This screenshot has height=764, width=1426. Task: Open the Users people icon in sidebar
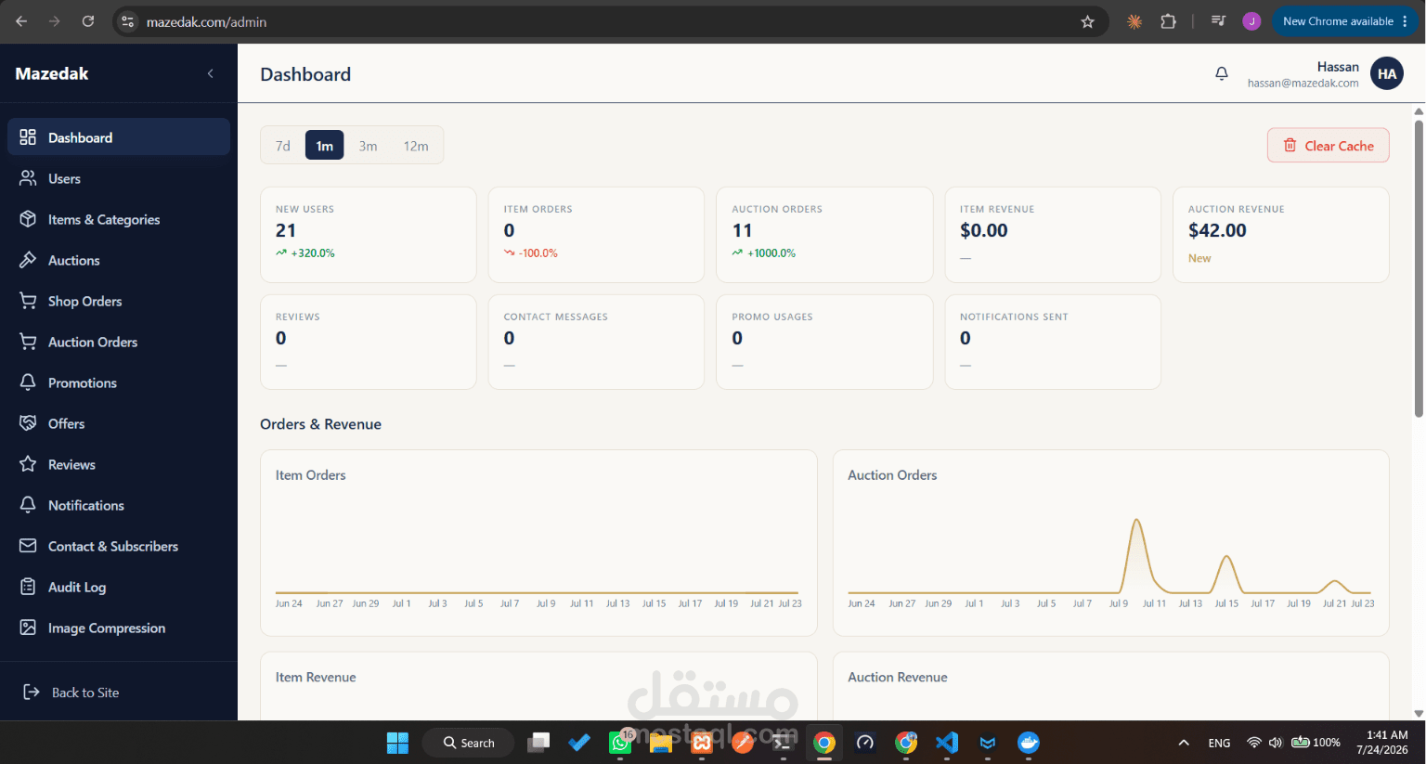(28, 178)
